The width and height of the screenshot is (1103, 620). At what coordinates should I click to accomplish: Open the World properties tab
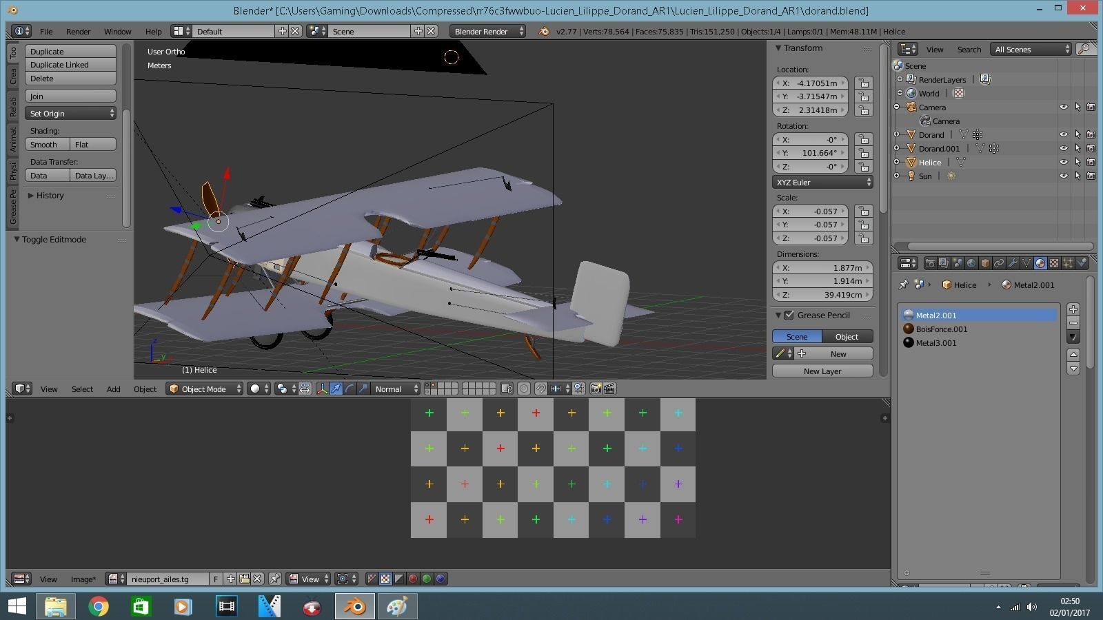pyautogui.click(x=971, y=263)
